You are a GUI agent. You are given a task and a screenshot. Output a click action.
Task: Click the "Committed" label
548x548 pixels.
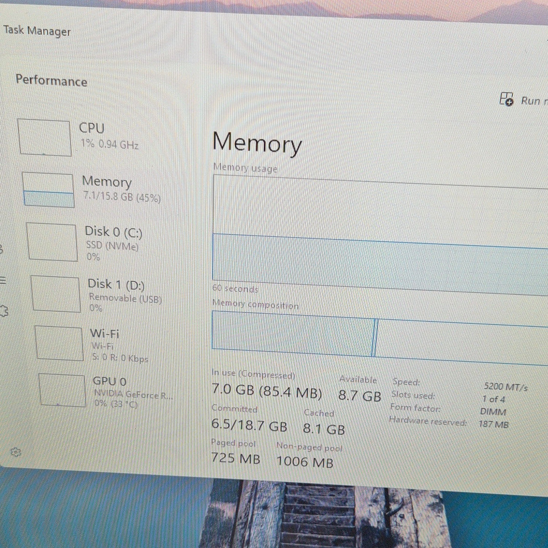235,409
